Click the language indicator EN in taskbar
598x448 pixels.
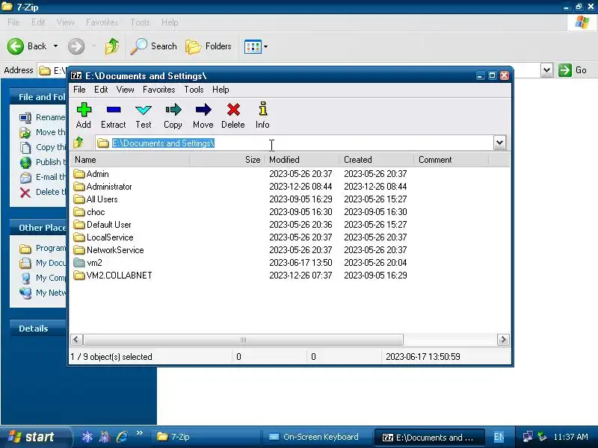point(499,437)
